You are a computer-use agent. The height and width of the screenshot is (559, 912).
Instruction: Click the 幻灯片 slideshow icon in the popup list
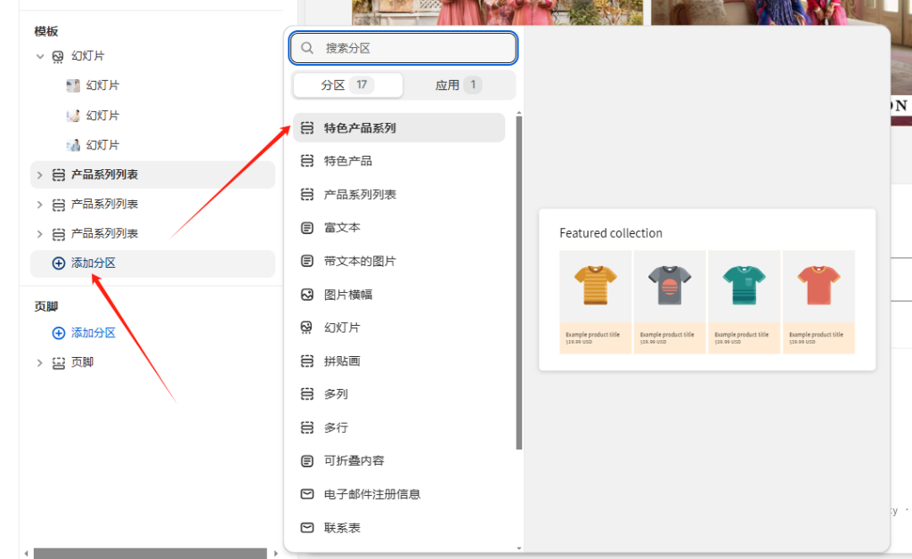click(x=306, y=327)
